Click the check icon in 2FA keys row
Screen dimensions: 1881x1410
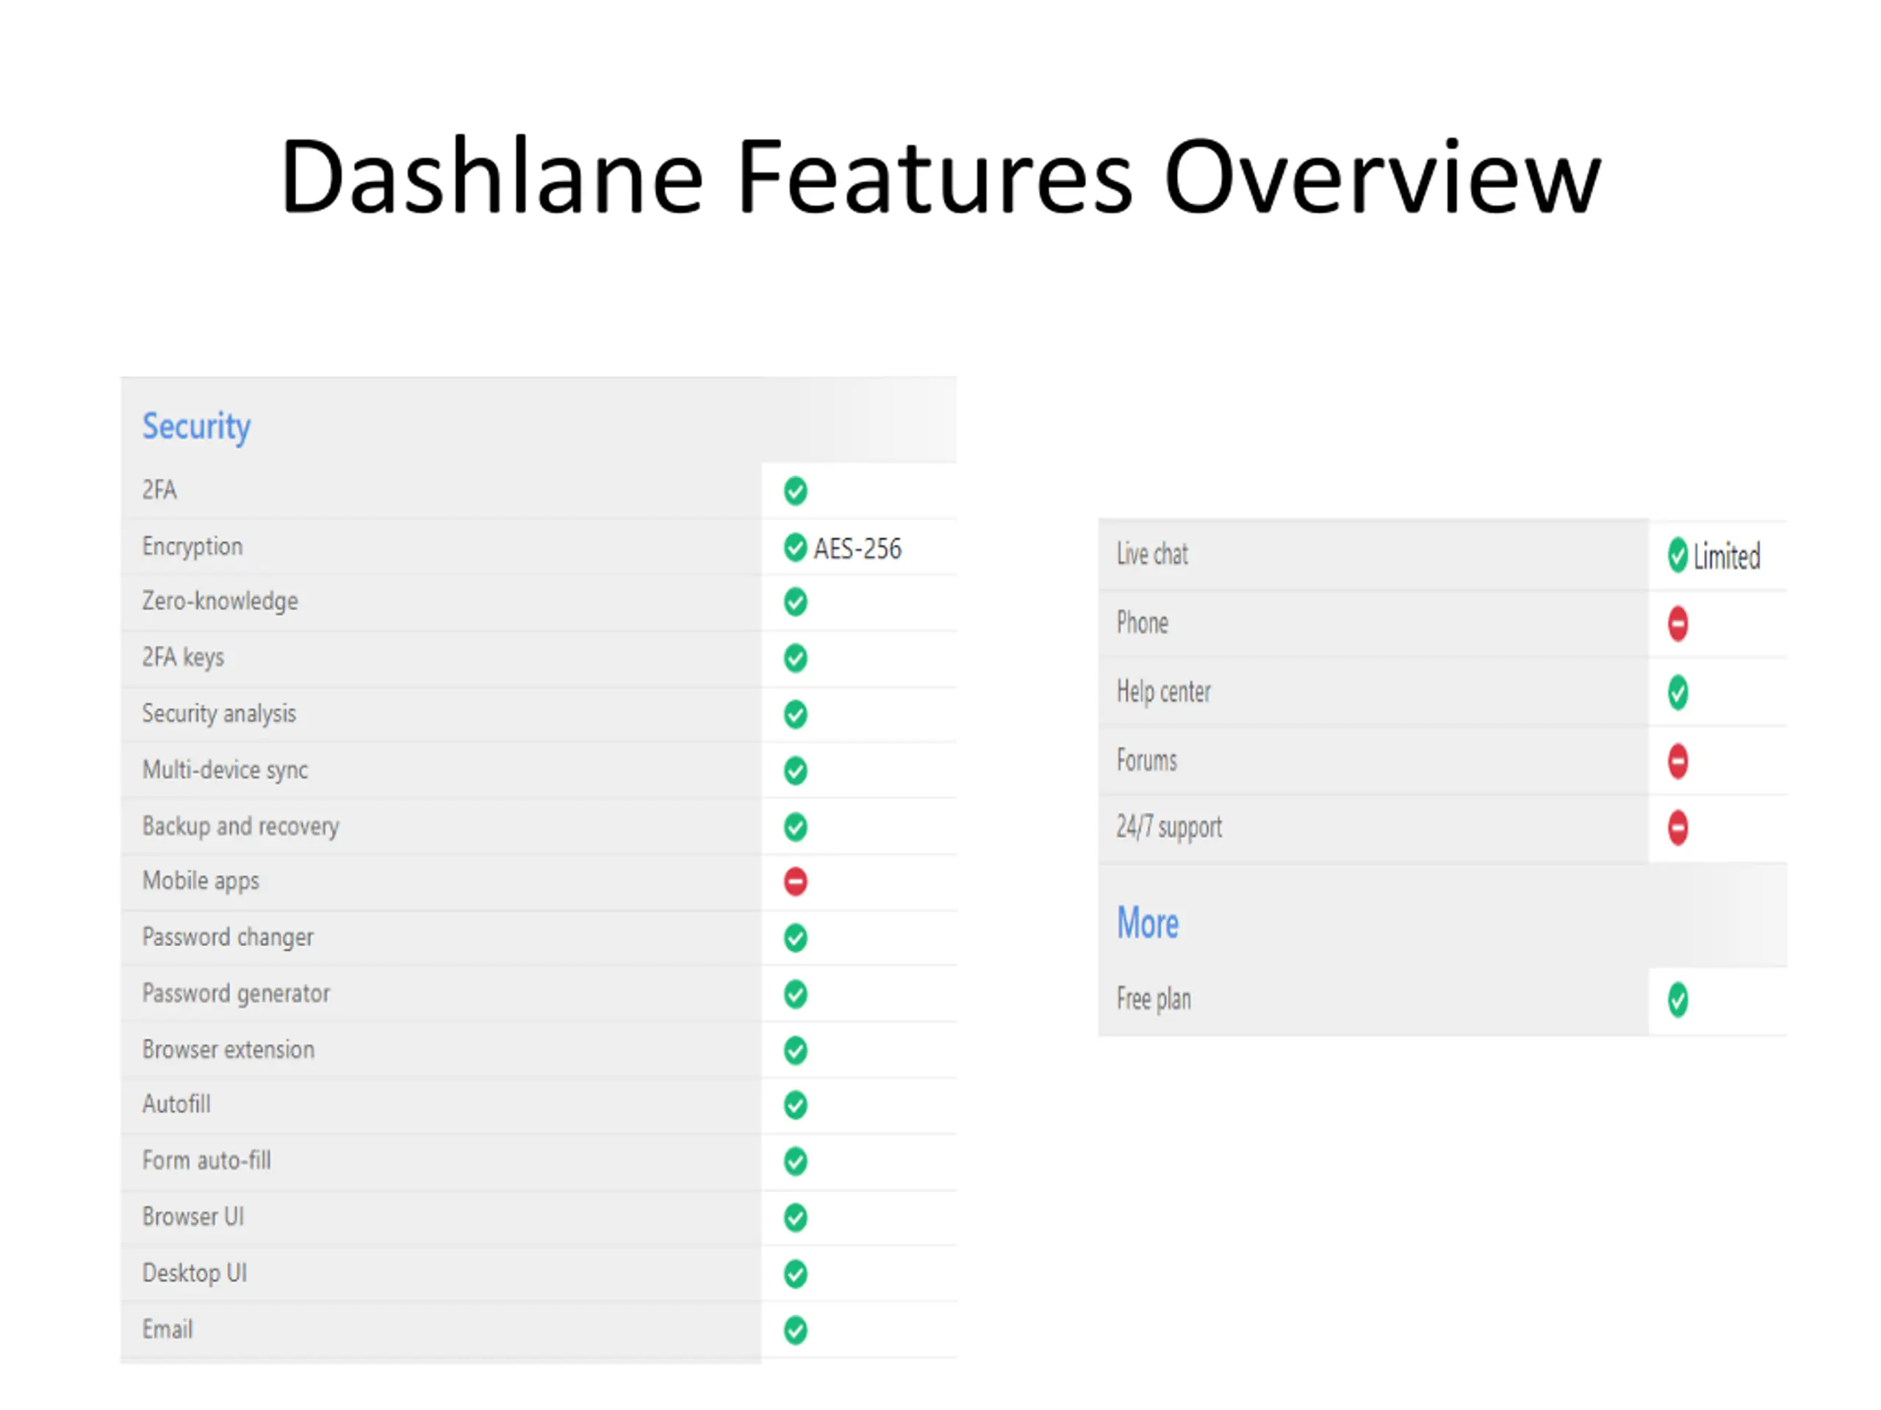click(795, 658)
